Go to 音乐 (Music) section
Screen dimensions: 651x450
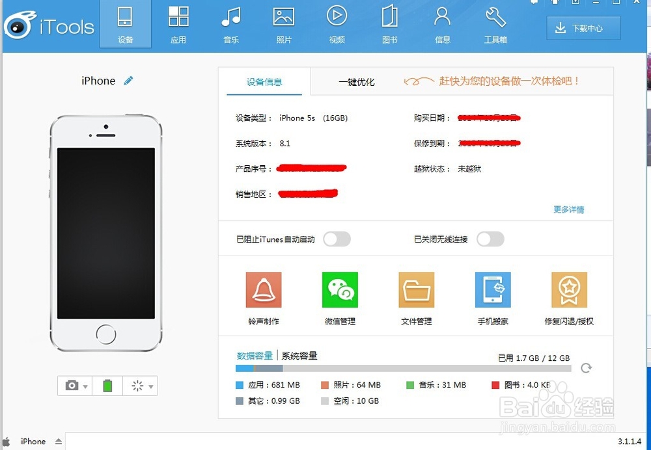(x=231, y=24)
